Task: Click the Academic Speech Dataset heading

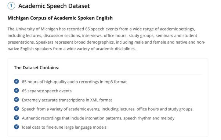Action: click(54, 6)
